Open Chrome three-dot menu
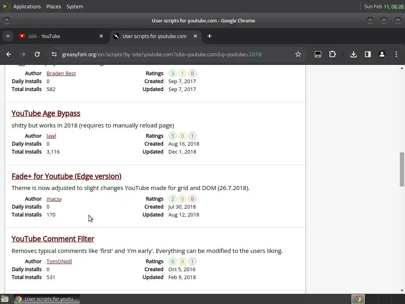 [x=396, y=54]
